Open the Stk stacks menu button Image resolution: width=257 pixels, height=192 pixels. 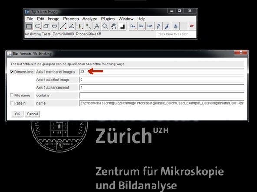point(141,26)
